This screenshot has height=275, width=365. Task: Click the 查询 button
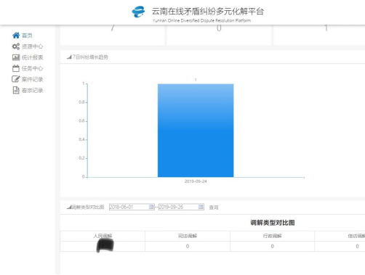pos(214,208)
